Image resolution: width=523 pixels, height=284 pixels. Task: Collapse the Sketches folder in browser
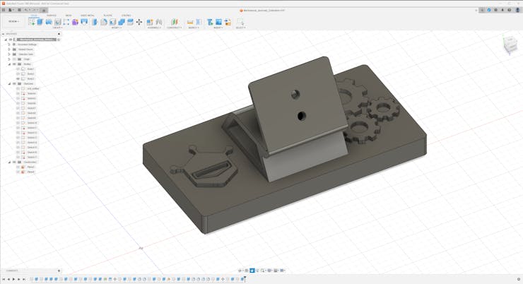click(x=9, y=84)
